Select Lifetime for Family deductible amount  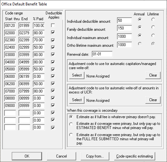pyautogui.click(x=153, y=27)
